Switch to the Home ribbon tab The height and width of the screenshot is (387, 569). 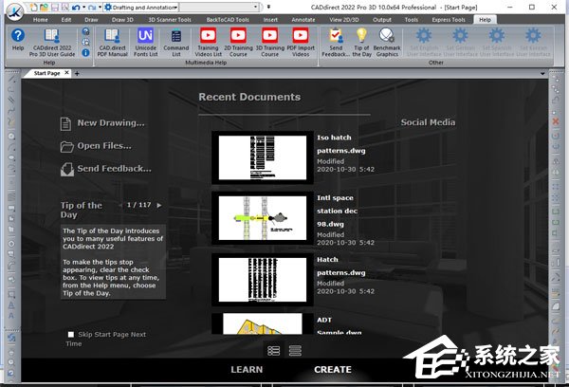(40, 20)
